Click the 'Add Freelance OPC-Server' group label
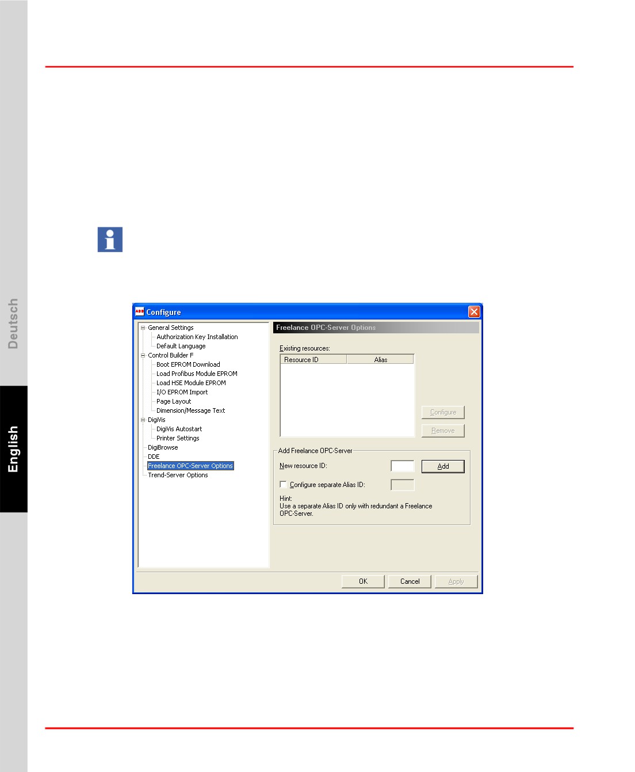635x772 pixels. 315,451
